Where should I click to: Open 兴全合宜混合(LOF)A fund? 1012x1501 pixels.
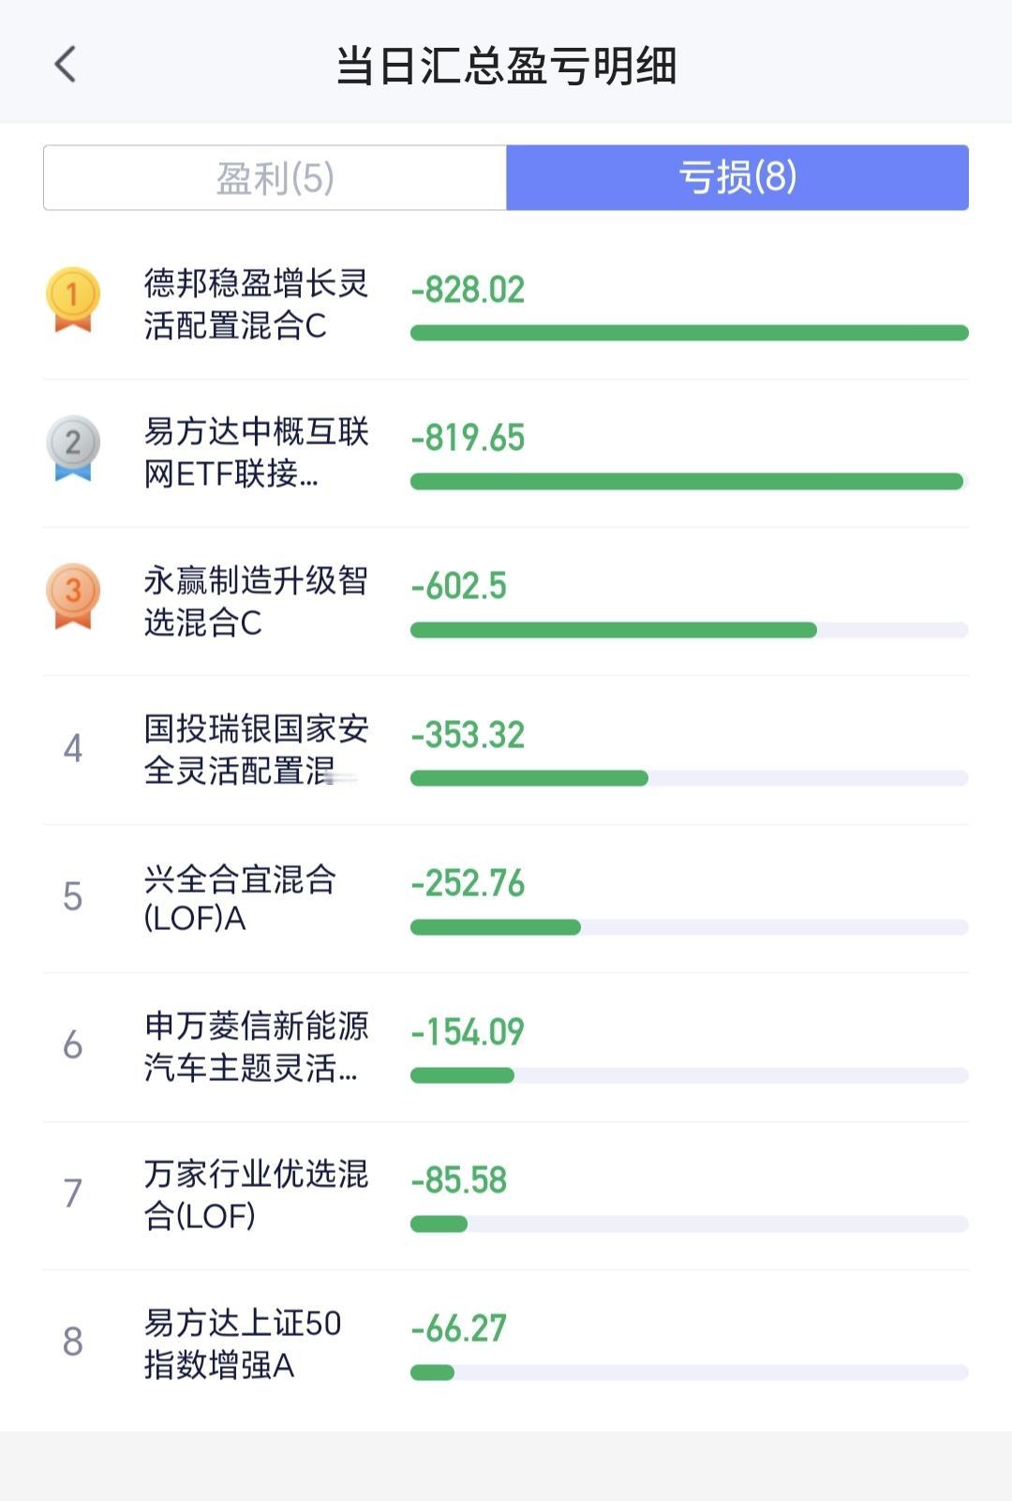pyautogui.click(x=506, y=899)
